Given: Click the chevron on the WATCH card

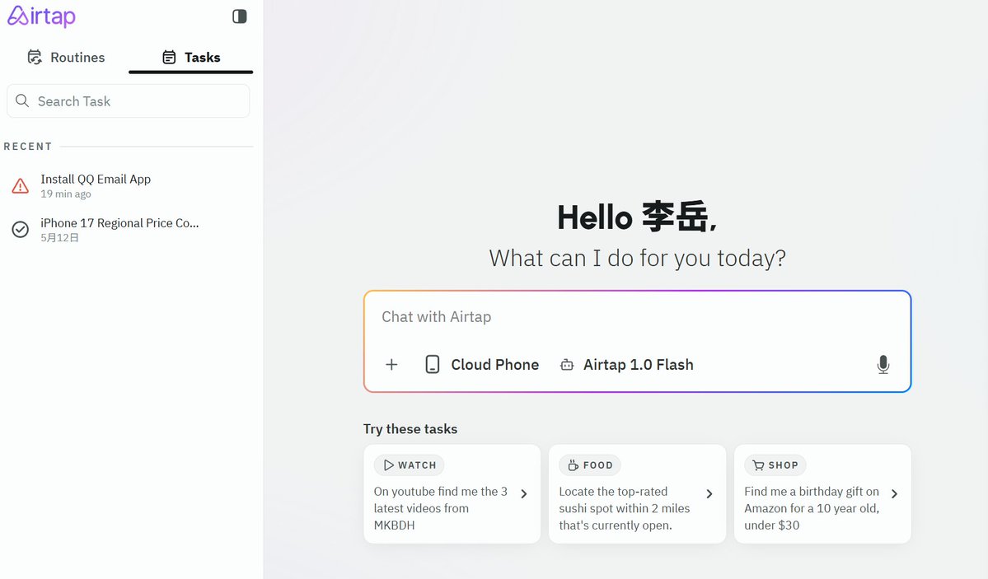Looking at the screenshot, I should click(524, 494).
